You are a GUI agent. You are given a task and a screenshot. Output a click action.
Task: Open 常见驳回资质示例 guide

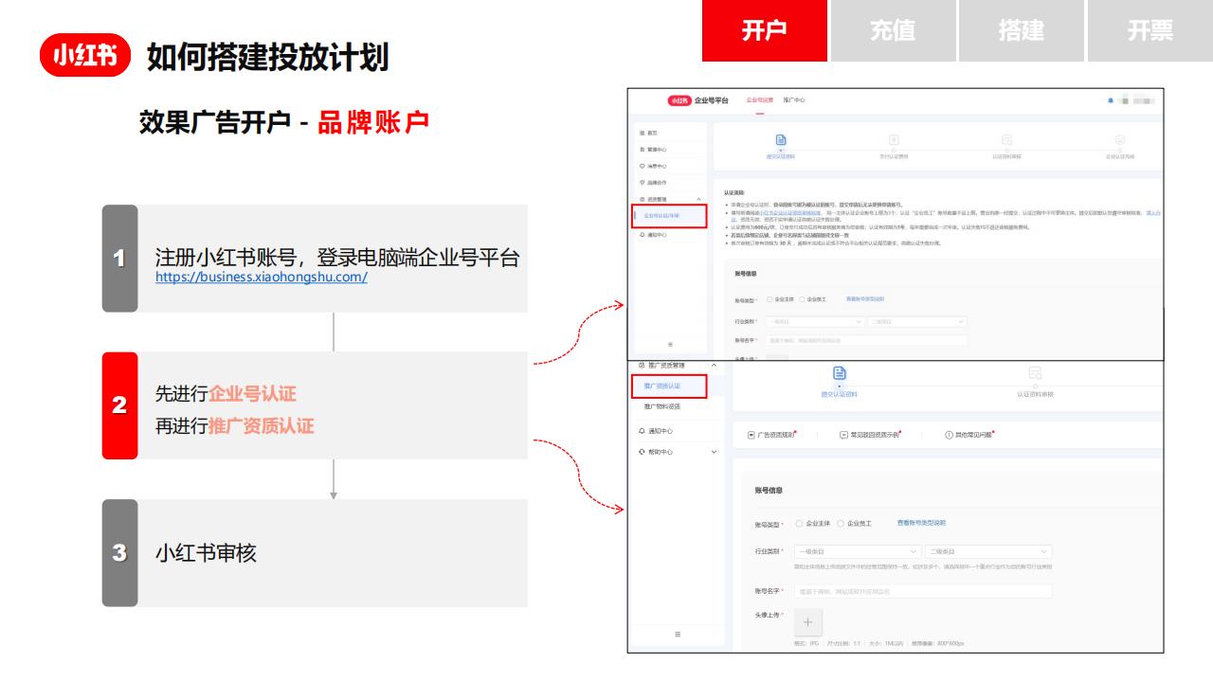[870, 435]
